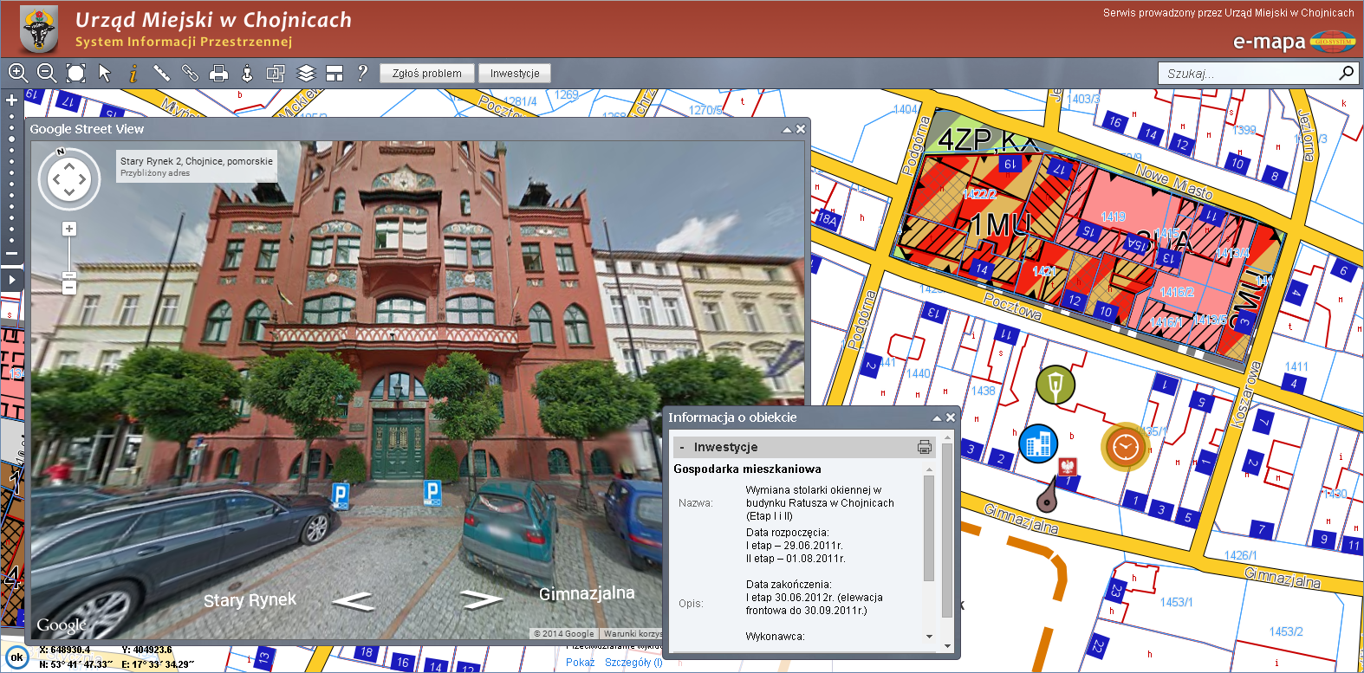Close the Google Street View window

point(801,129)
